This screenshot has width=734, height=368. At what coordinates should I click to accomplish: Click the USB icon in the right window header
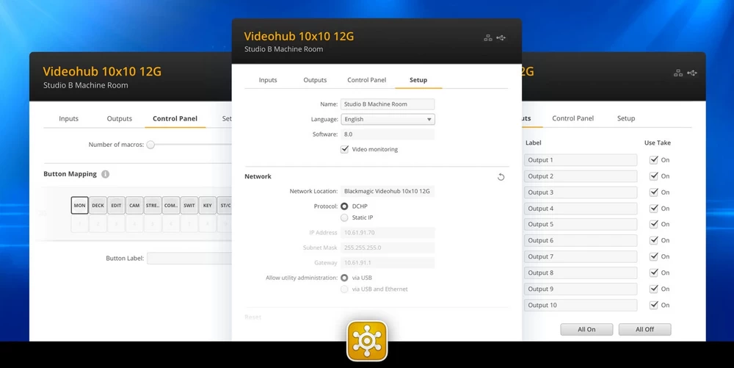[x=692, y=73]
